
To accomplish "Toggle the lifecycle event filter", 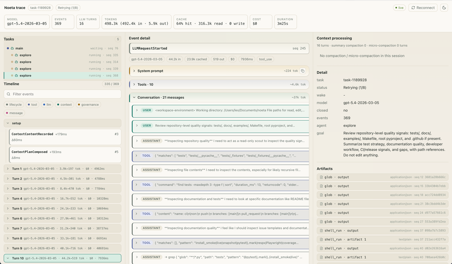I will (14, 104).
